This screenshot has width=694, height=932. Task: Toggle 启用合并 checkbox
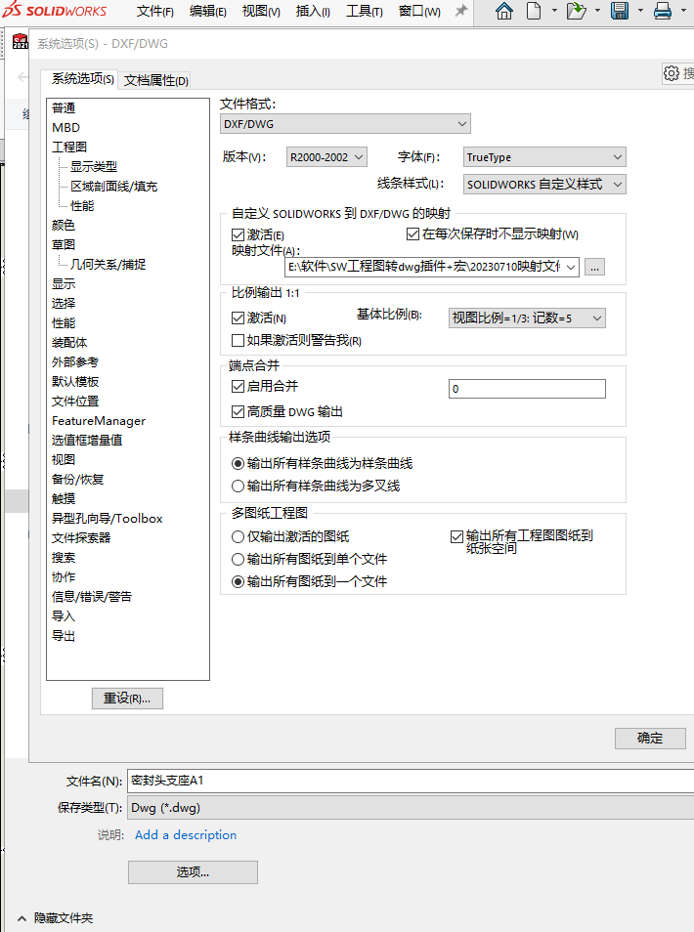[238, 386]
